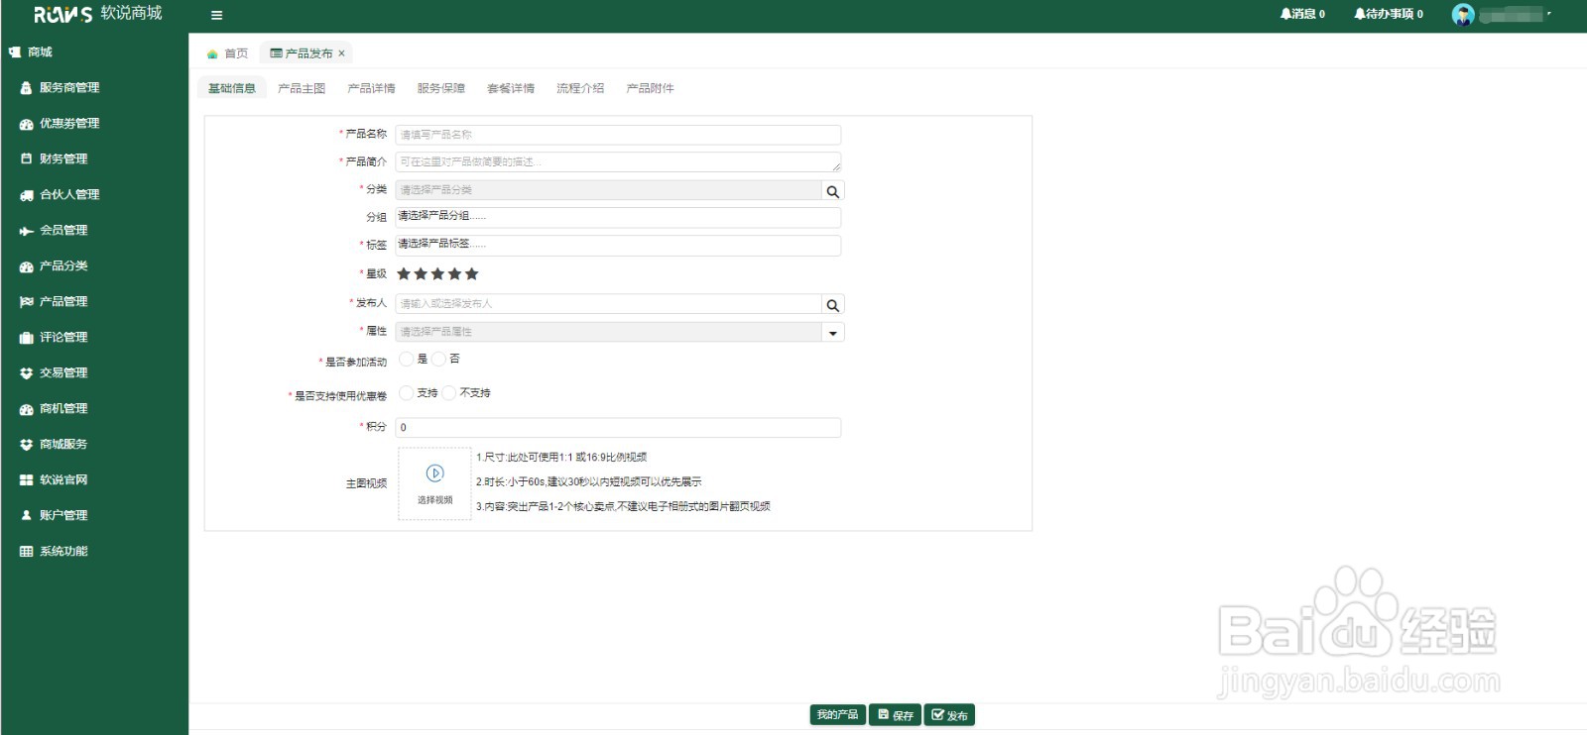
Task: Select 不支持 for coupon usage
Action: click(448, 393)
